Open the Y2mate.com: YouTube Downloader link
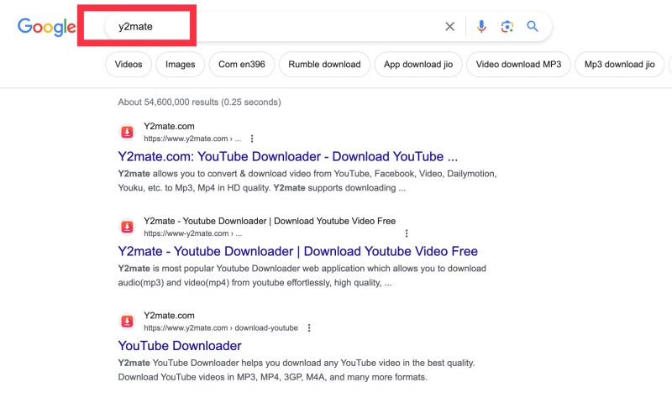The height and width of the screenshot is (403, 672). click(x=287, y=157)
